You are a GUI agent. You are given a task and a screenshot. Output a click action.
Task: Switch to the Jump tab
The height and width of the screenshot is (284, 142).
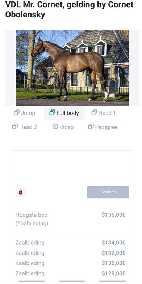coord(24,113)
